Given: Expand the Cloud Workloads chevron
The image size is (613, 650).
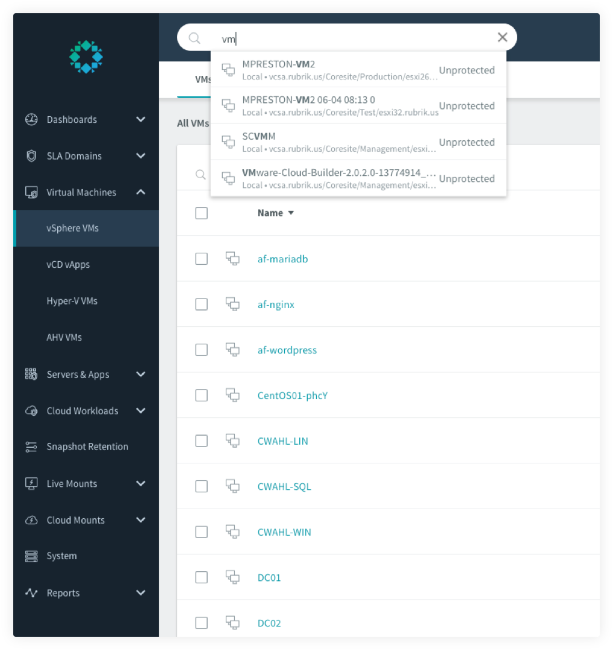Looking at the screenshot, I should (x=141, y=411).
